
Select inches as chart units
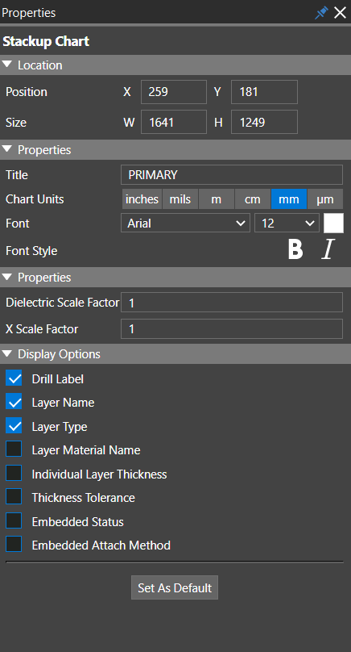coord(142,199)
